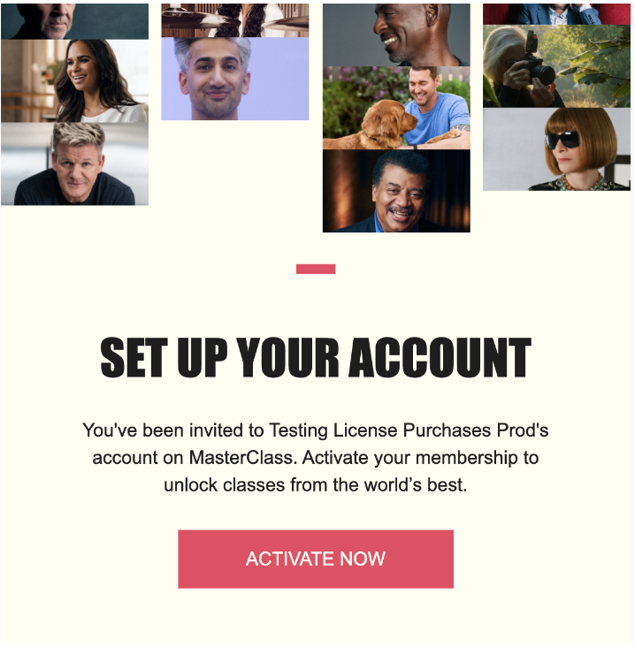Open the photo of man with golden dog
The width and height of the screenshot is (635, 647).
tap(396, 108)
